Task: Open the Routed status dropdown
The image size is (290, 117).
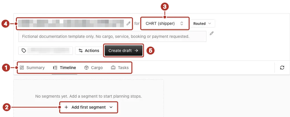Action: click(203, 24)
